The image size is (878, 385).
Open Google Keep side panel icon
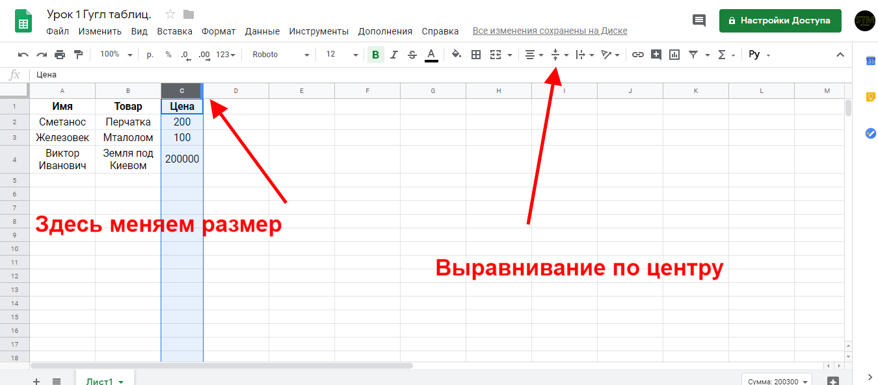pyautogui.click(x=871, y=98)
